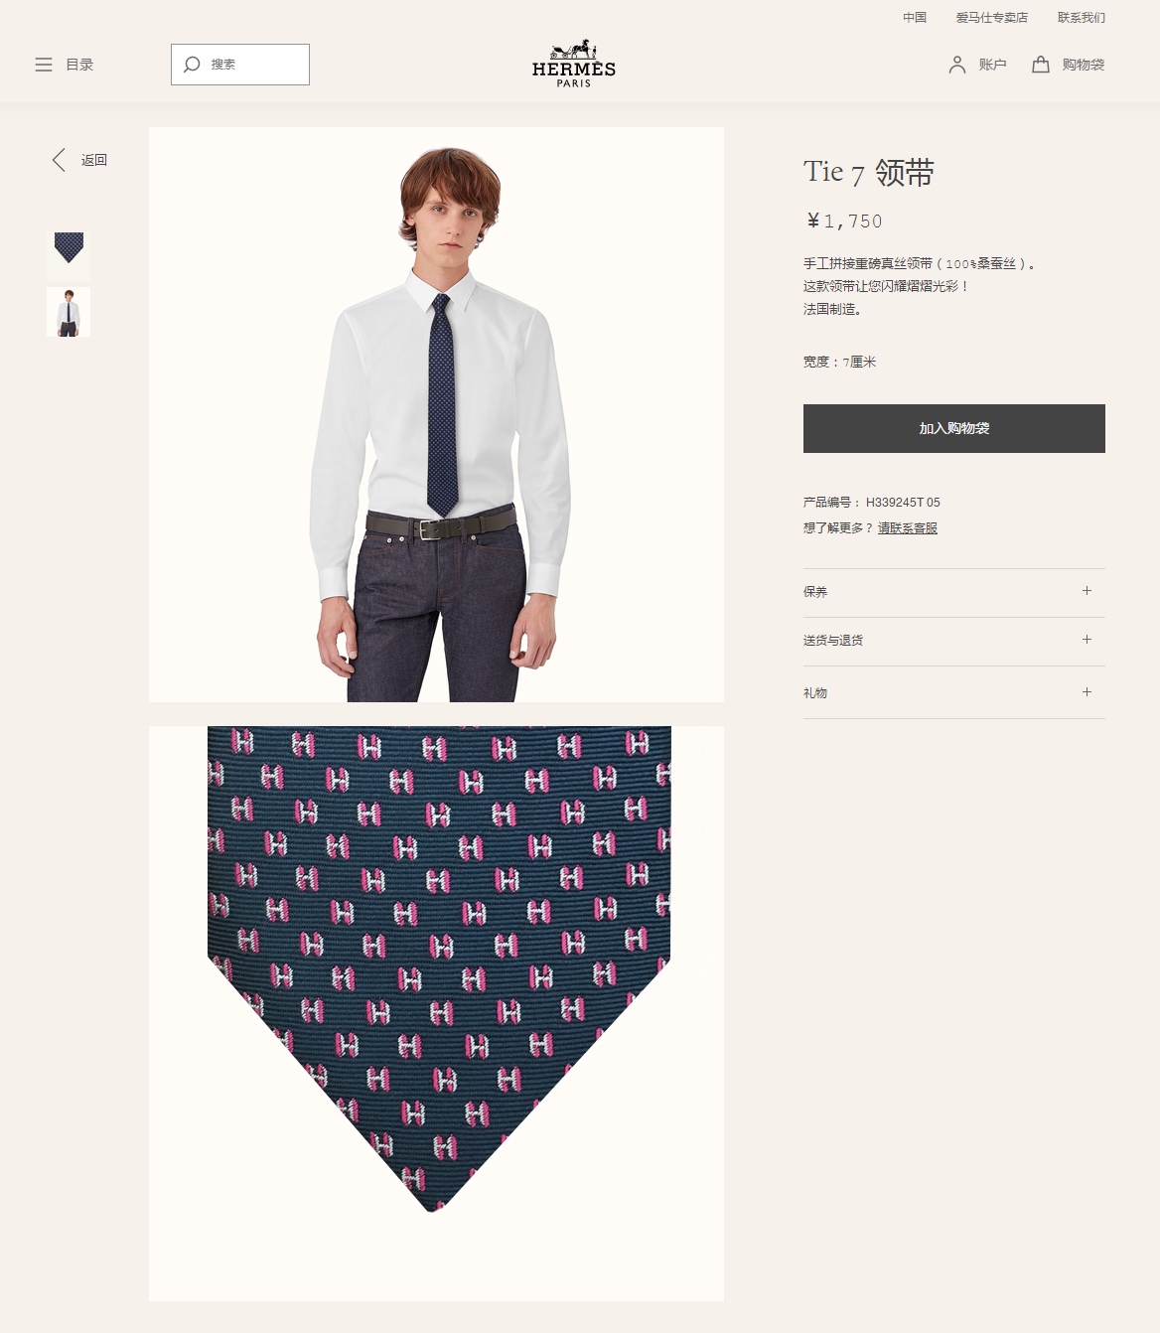Click the search magnifier icon
Viewport: 1160px width, 1333px height.
point(192,65)
